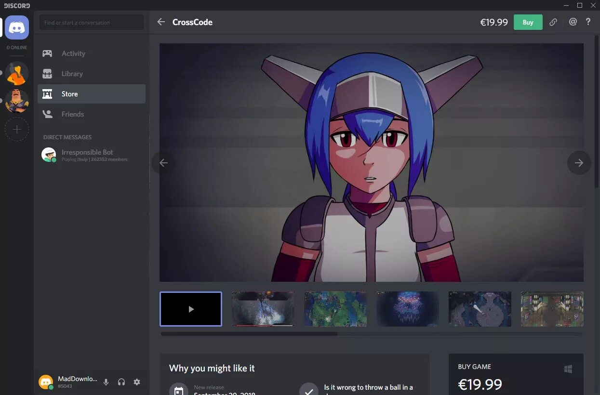Viewport: 600px width, 395px height.
Task: Open help with the question mark icon
Action: point(588,22)
